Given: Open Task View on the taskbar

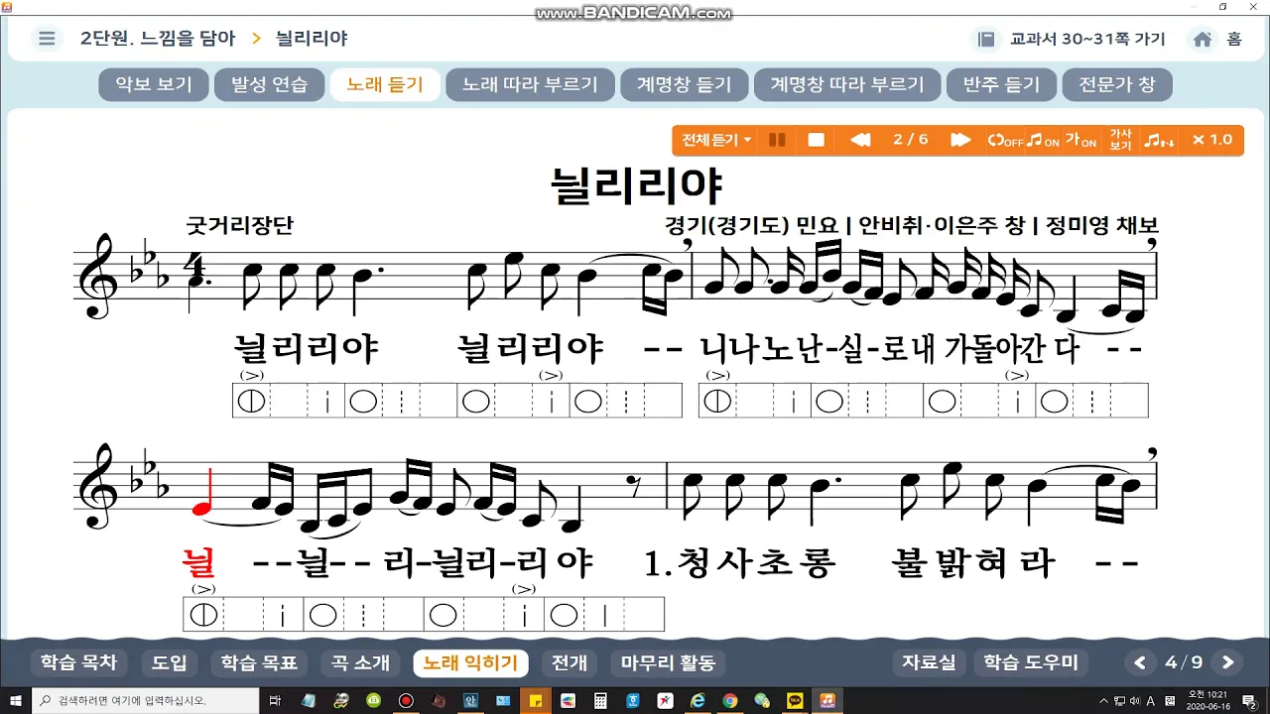Looking at the screenshot, I should tap(276, 700).
